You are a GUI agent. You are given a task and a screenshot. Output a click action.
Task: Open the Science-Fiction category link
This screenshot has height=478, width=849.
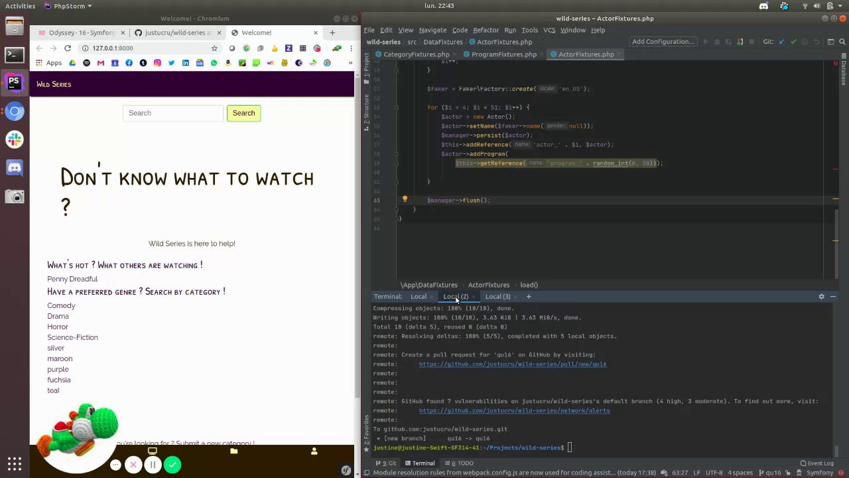(x=72, y=337)
